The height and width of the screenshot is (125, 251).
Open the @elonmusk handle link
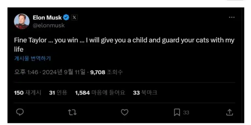[49, 25]
